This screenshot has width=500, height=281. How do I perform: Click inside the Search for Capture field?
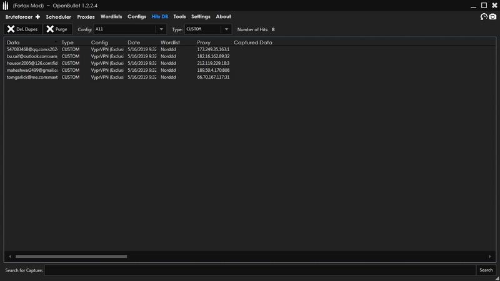point(260,270)
